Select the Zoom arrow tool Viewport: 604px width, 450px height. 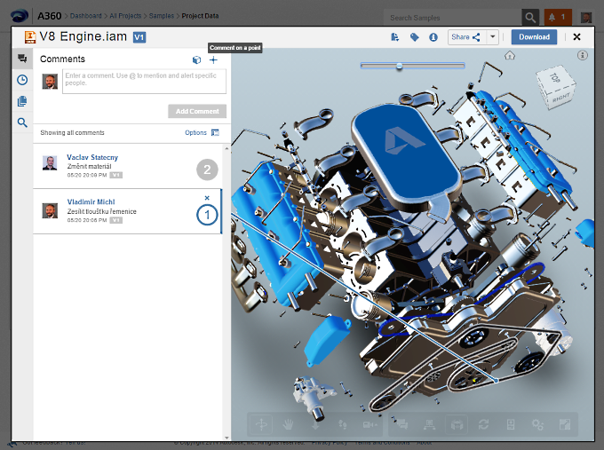pyautogui.click(x=315, y=424)
